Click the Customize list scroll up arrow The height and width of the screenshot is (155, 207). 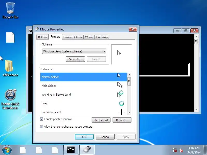[129, 75]
